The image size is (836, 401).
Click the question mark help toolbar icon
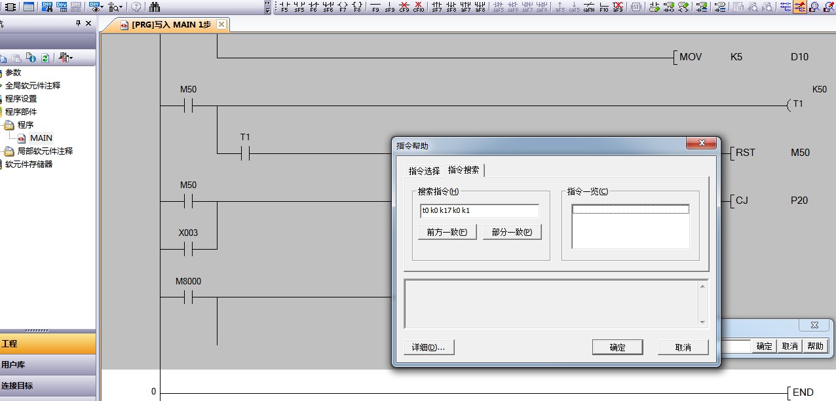pos(136,7)
